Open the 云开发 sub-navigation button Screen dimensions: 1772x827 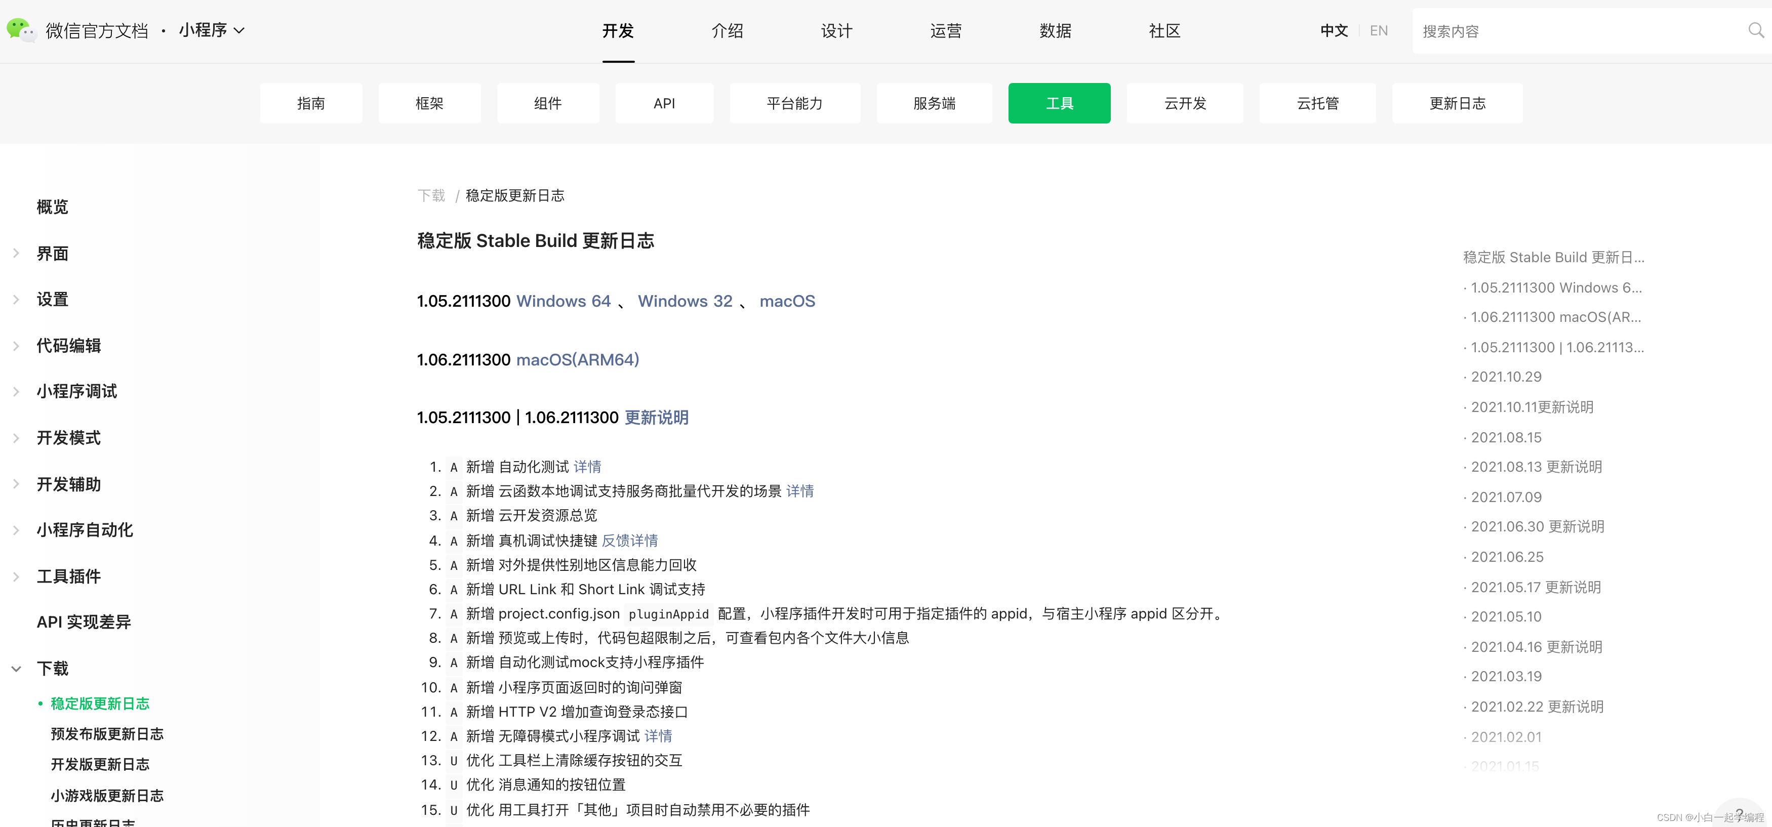click(x=1185, y=103)
